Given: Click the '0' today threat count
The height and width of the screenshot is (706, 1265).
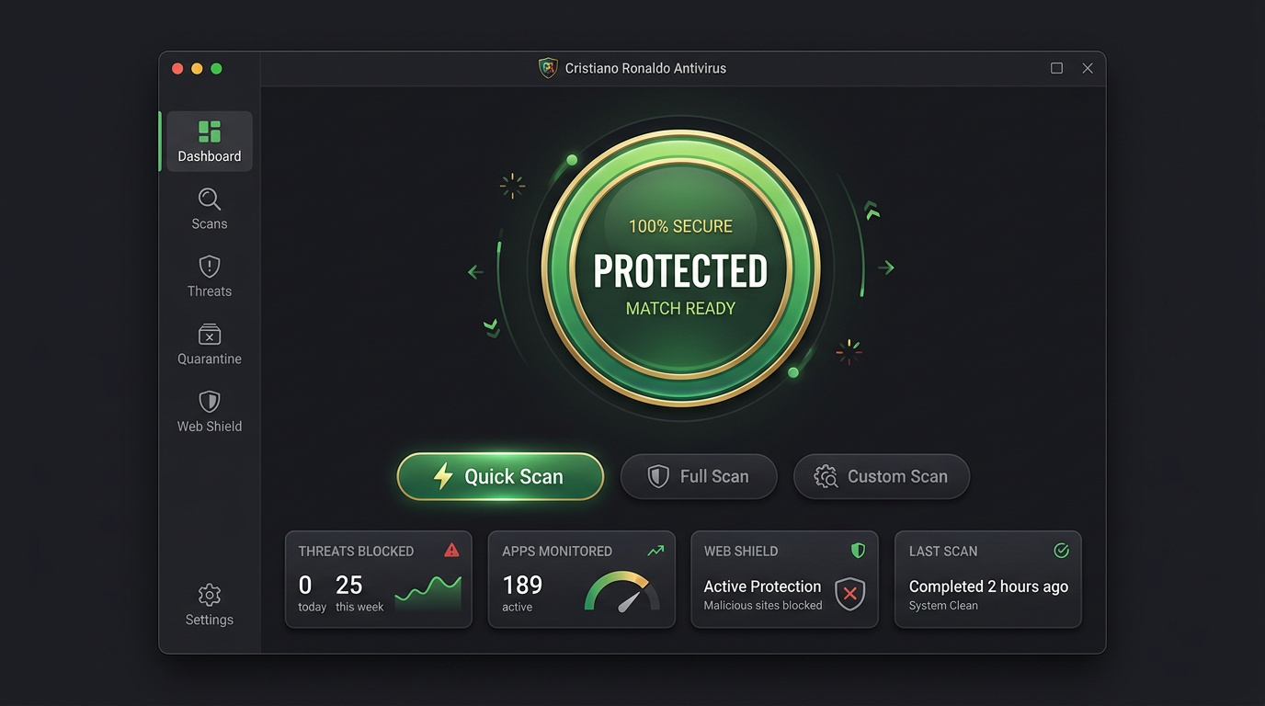Looking at the screenshot, I should click(x=305, y=585).
